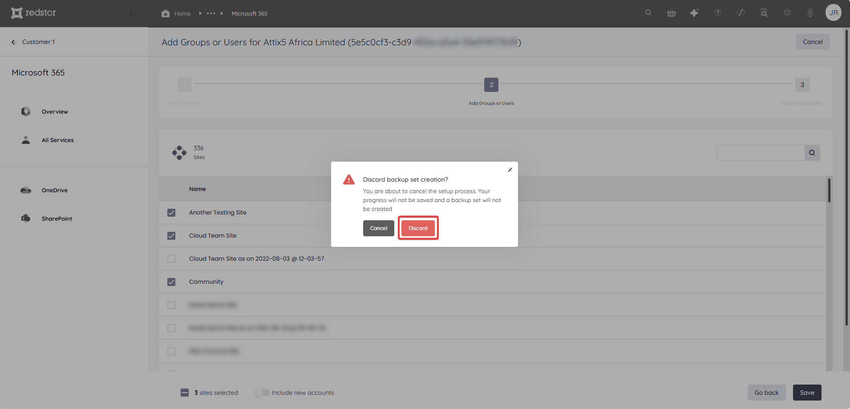Click the red warning triangle icon

349,179
